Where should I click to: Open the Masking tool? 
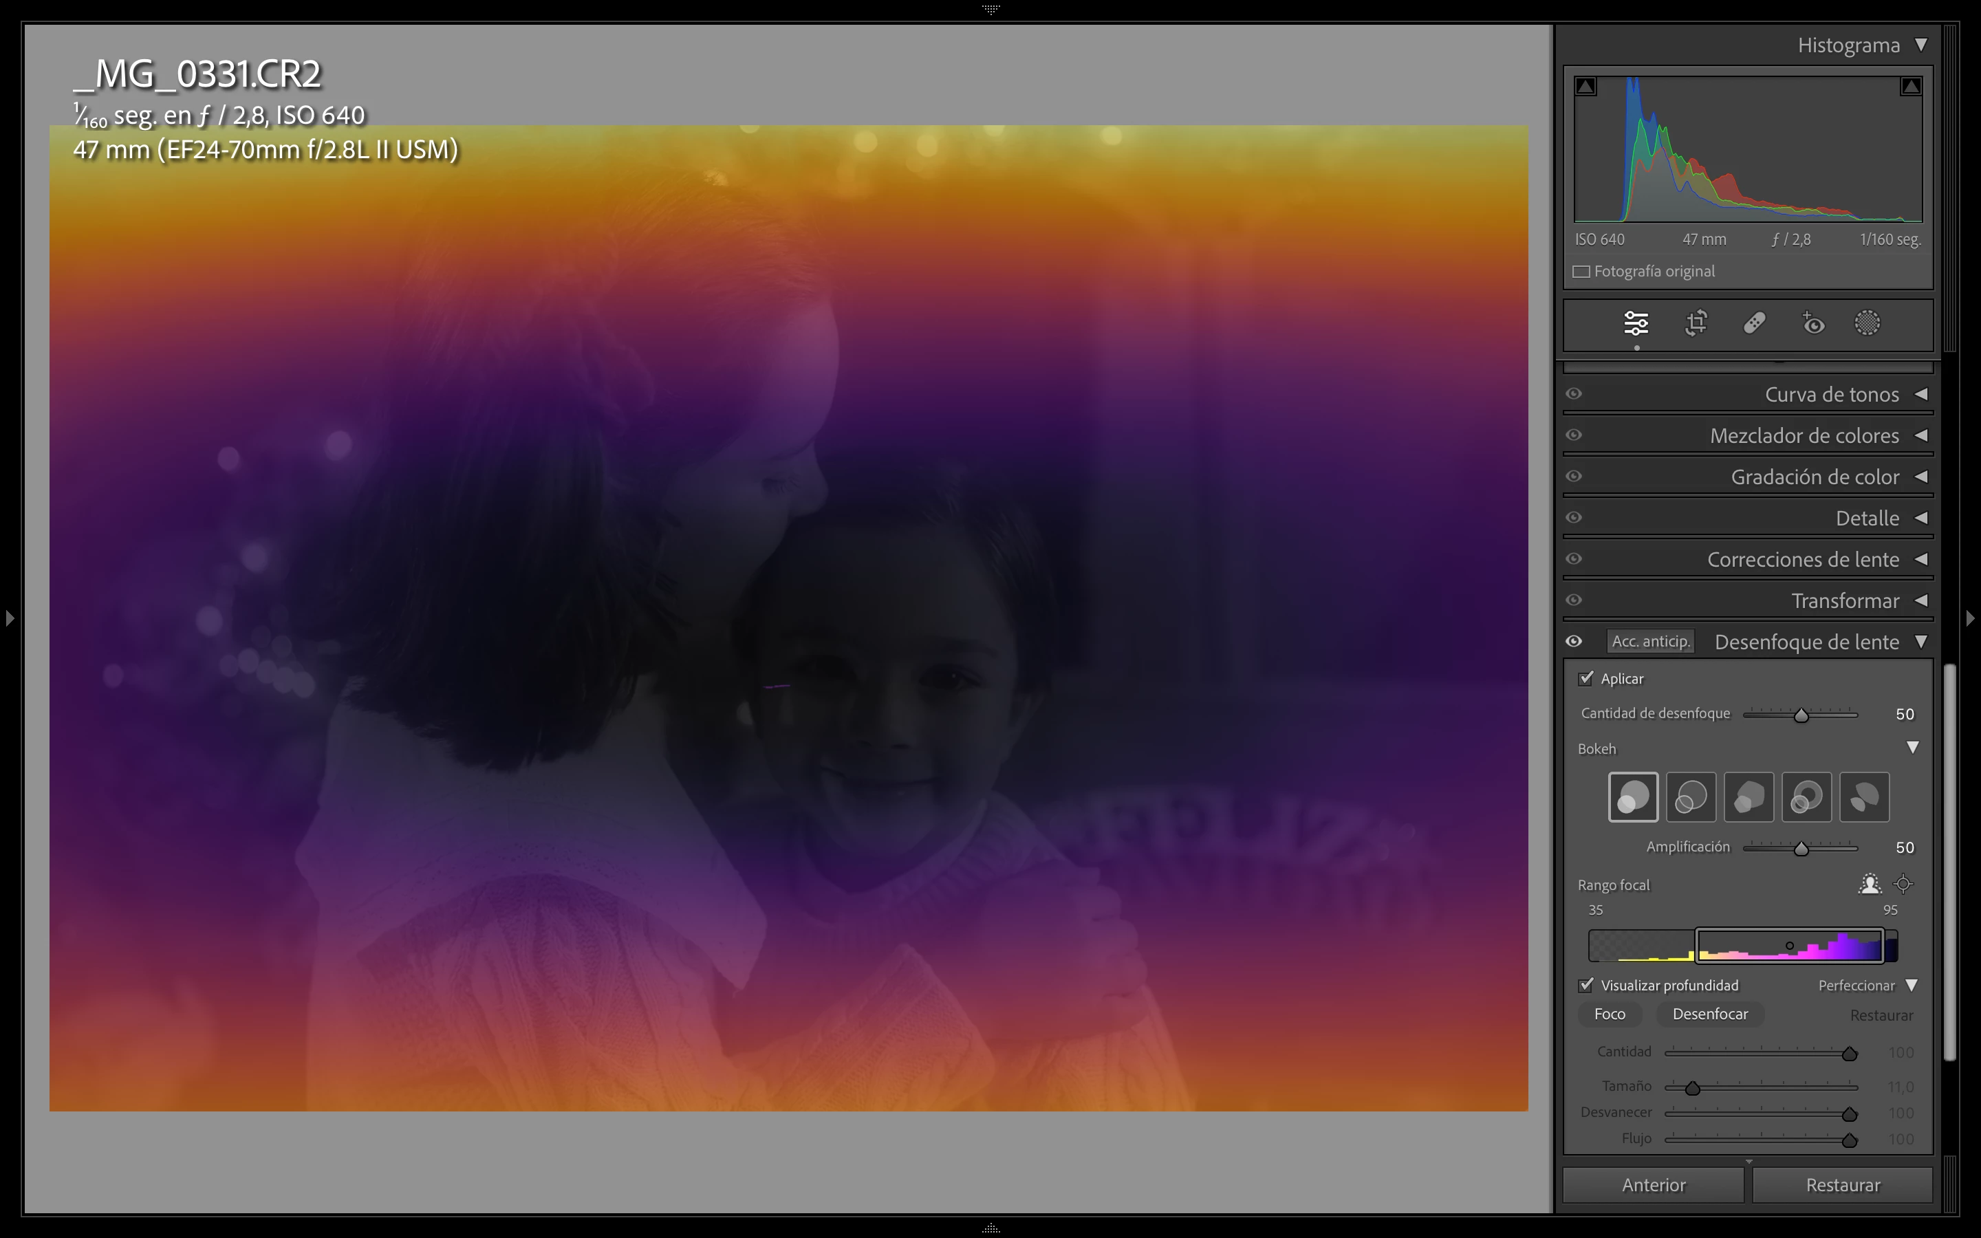[1868, 323]
